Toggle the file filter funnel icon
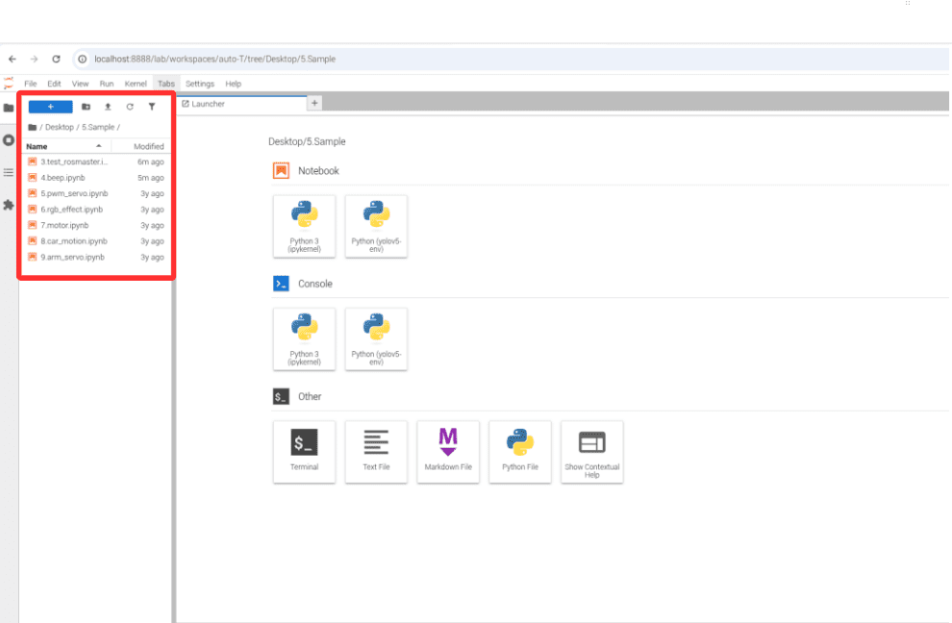This screenshot has height=623, width=952. (x=151, y=107)
